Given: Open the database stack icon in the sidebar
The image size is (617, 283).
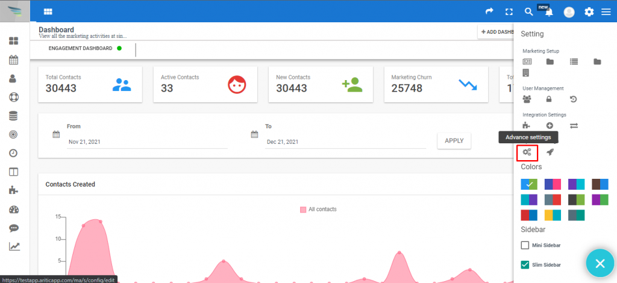Looking at the screenshot, I should [x=14, y=116].
